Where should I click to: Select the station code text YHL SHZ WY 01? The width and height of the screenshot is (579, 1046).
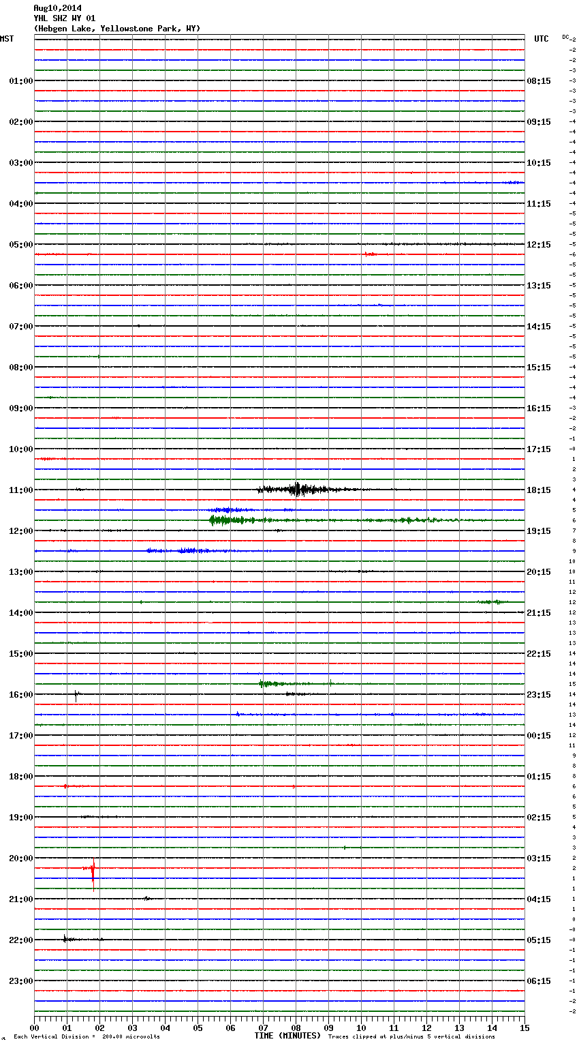tap(65, 18)
